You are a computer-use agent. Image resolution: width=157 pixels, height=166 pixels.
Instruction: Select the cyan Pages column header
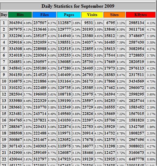coord(69,15)
